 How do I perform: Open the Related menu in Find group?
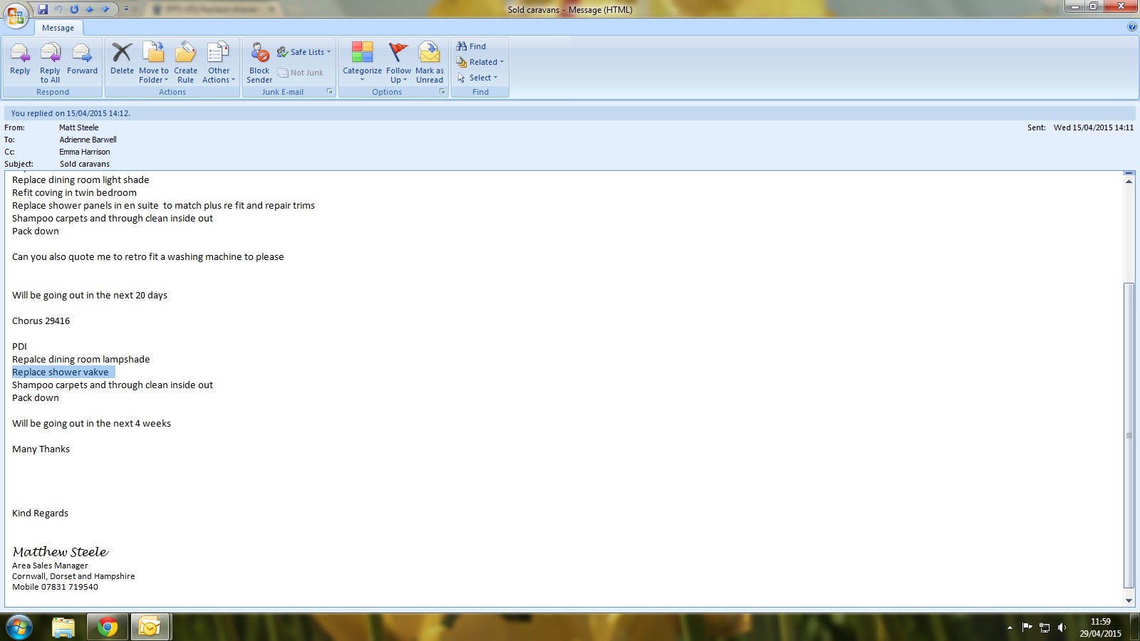pyautogui.click(x=482, y=62)
